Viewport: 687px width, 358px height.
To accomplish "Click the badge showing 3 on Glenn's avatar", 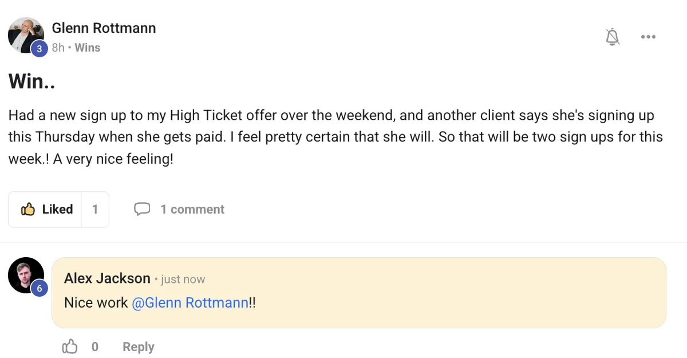I will [x=39, y=49].
